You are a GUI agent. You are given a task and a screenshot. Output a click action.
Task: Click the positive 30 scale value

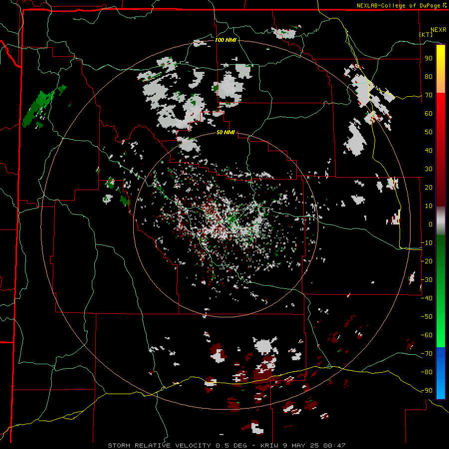click(x=429, y=169)
